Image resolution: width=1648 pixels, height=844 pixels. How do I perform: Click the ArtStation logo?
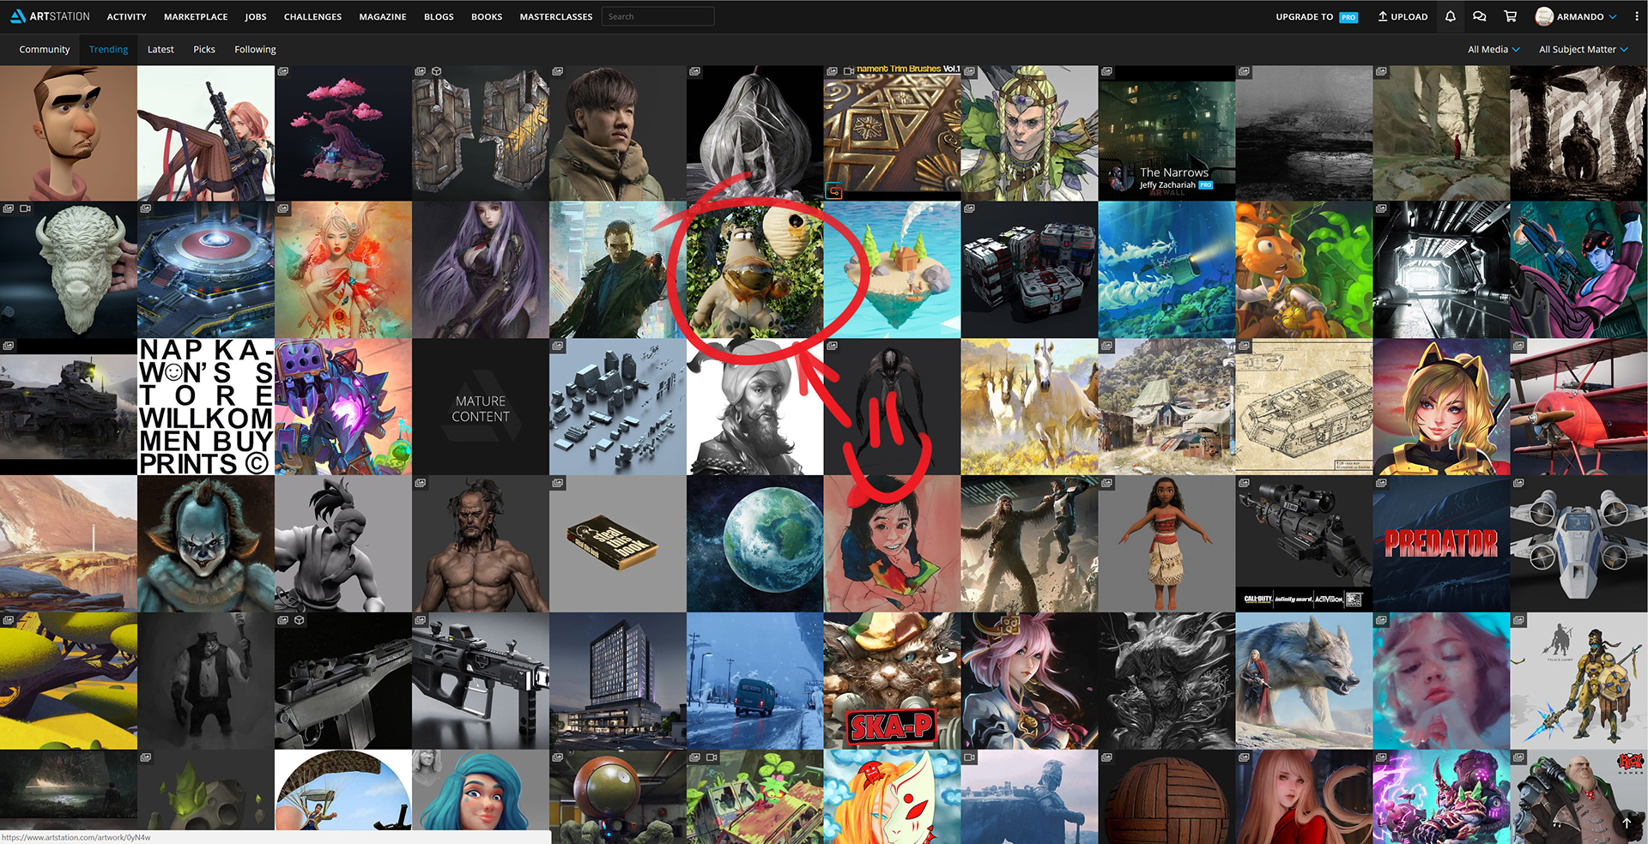pyautogui.click(x=50, y=16)
